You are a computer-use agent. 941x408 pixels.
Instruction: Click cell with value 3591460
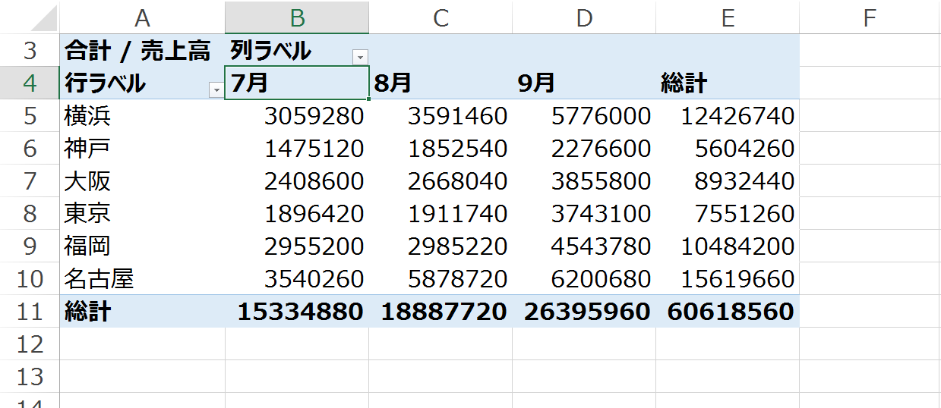tap(441, 116)
